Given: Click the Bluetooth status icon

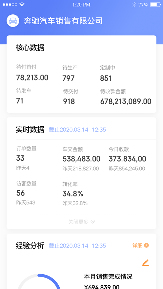Looking at the screenshot, I should coord(134,5).
